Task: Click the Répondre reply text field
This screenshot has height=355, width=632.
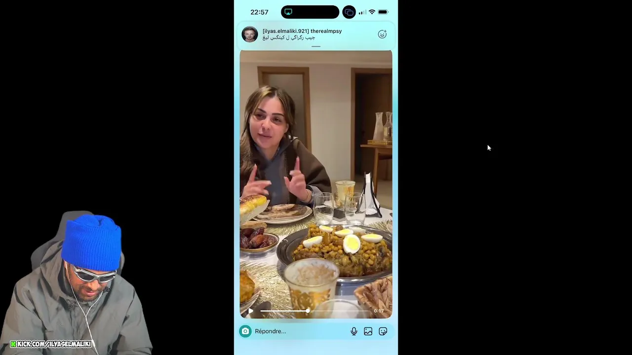Action: click(300, 331)
